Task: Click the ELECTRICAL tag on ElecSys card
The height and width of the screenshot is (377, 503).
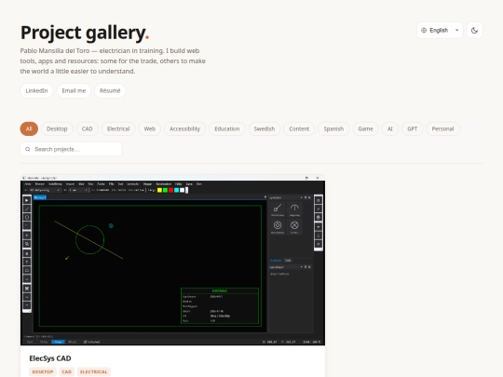Action: [94, 371]
